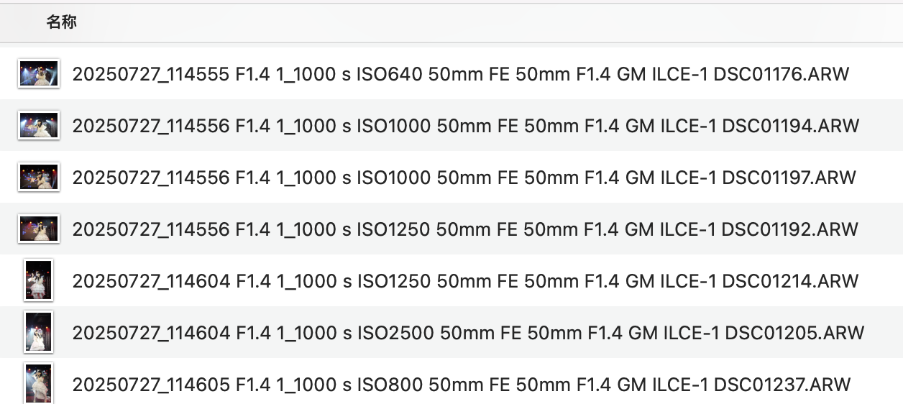Screen dimensions: 903x404
Task: Select the file name ending in DSC01237.ARW
Action: coord(461,385)
